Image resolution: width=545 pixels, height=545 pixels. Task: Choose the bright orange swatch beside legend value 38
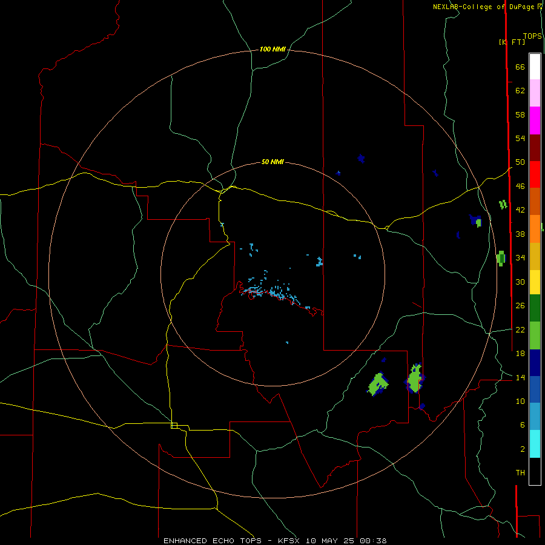pyautogui.click(x=535, y=229)
